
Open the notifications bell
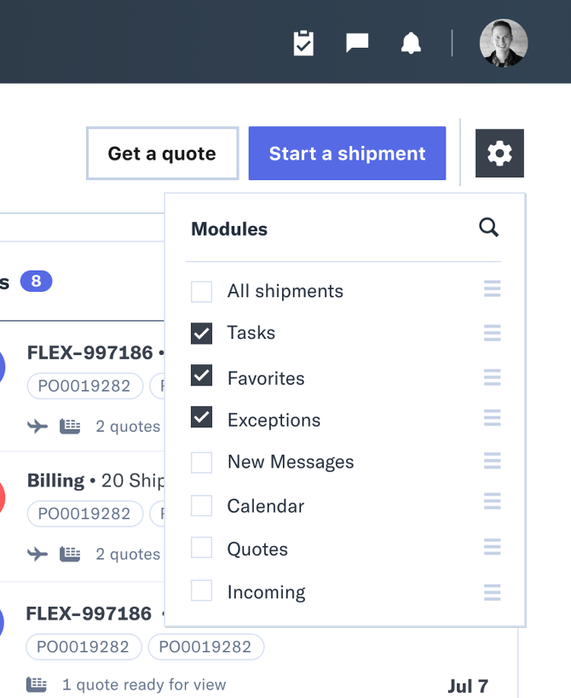pos(412,42)
